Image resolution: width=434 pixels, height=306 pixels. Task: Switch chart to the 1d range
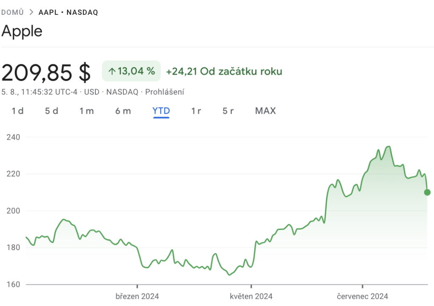(x=17, y=111)
